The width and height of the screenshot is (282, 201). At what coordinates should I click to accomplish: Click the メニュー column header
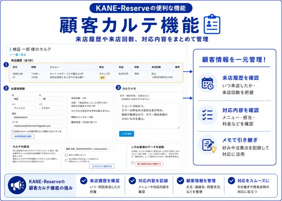click(x=55, y=67)
